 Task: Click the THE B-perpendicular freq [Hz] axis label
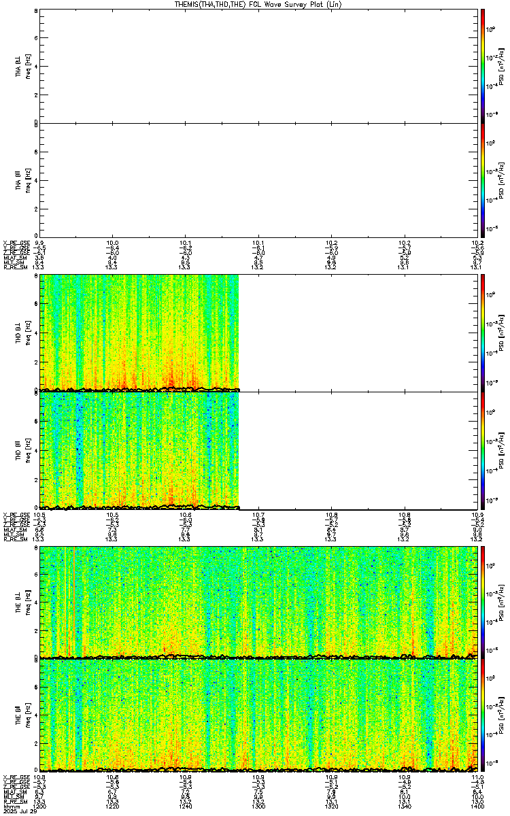click(x=27, y=602)
